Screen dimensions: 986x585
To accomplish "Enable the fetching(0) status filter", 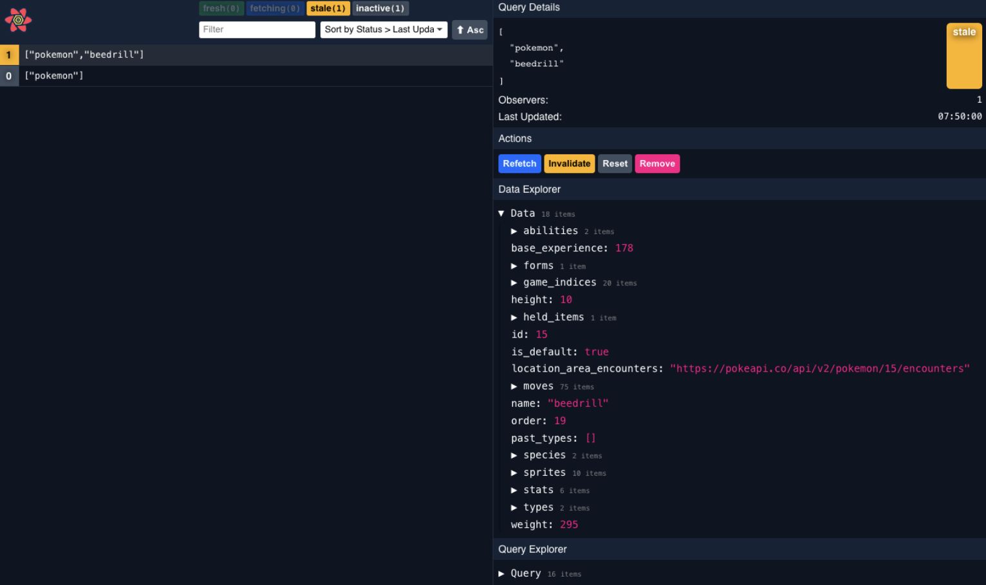I will coord(275,8).
